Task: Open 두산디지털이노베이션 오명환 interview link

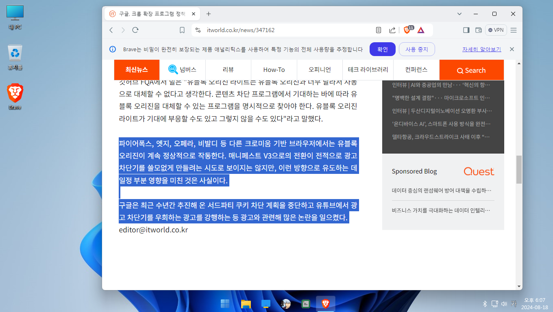Action: click(442, 111)
